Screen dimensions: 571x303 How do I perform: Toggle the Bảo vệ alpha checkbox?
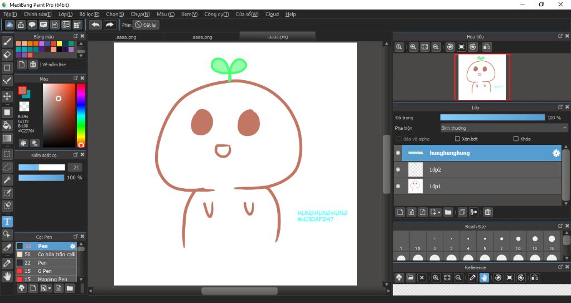tap(399, 139)
